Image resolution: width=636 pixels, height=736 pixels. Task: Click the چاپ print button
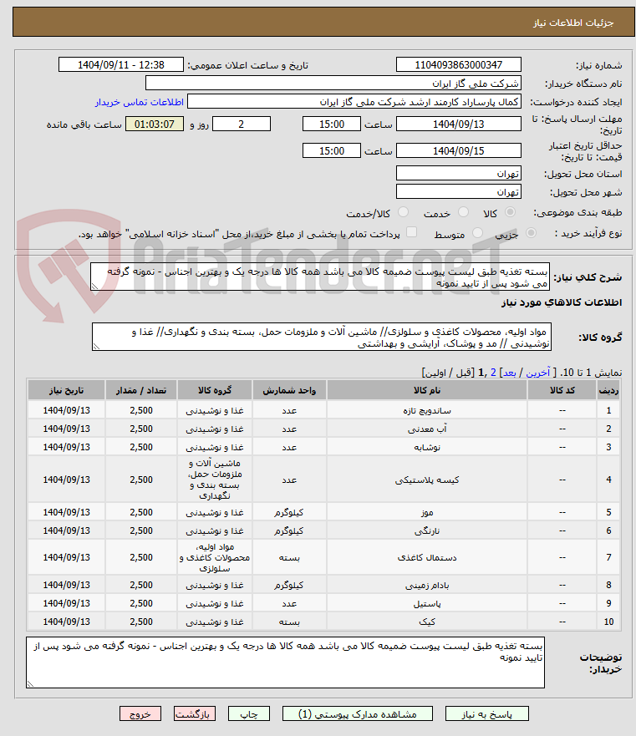[x=249, y=714]
